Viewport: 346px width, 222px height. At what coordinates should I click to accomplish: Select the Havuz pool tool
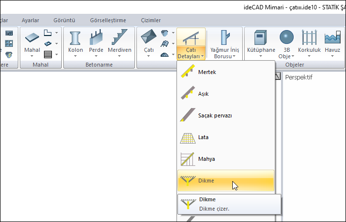[x=332, y=43]
